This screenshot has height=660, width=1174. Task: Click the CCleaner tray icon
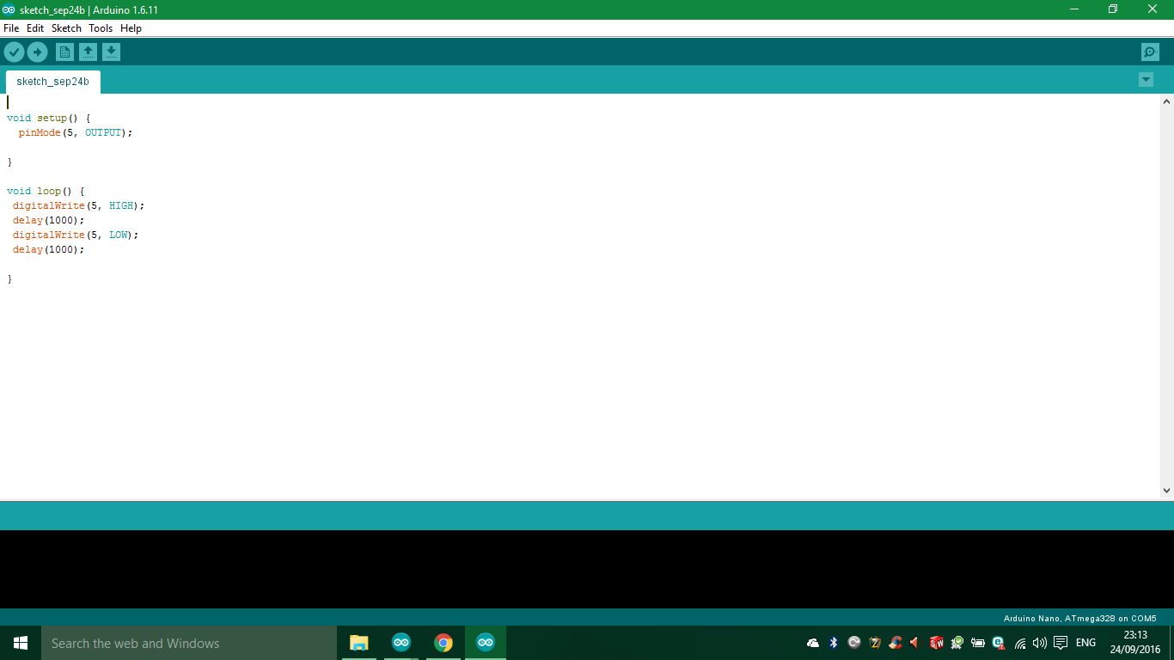(896, 643)
